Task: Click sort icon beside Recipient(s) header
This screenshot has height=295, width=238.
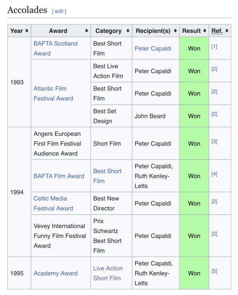Action: point(175,31)
